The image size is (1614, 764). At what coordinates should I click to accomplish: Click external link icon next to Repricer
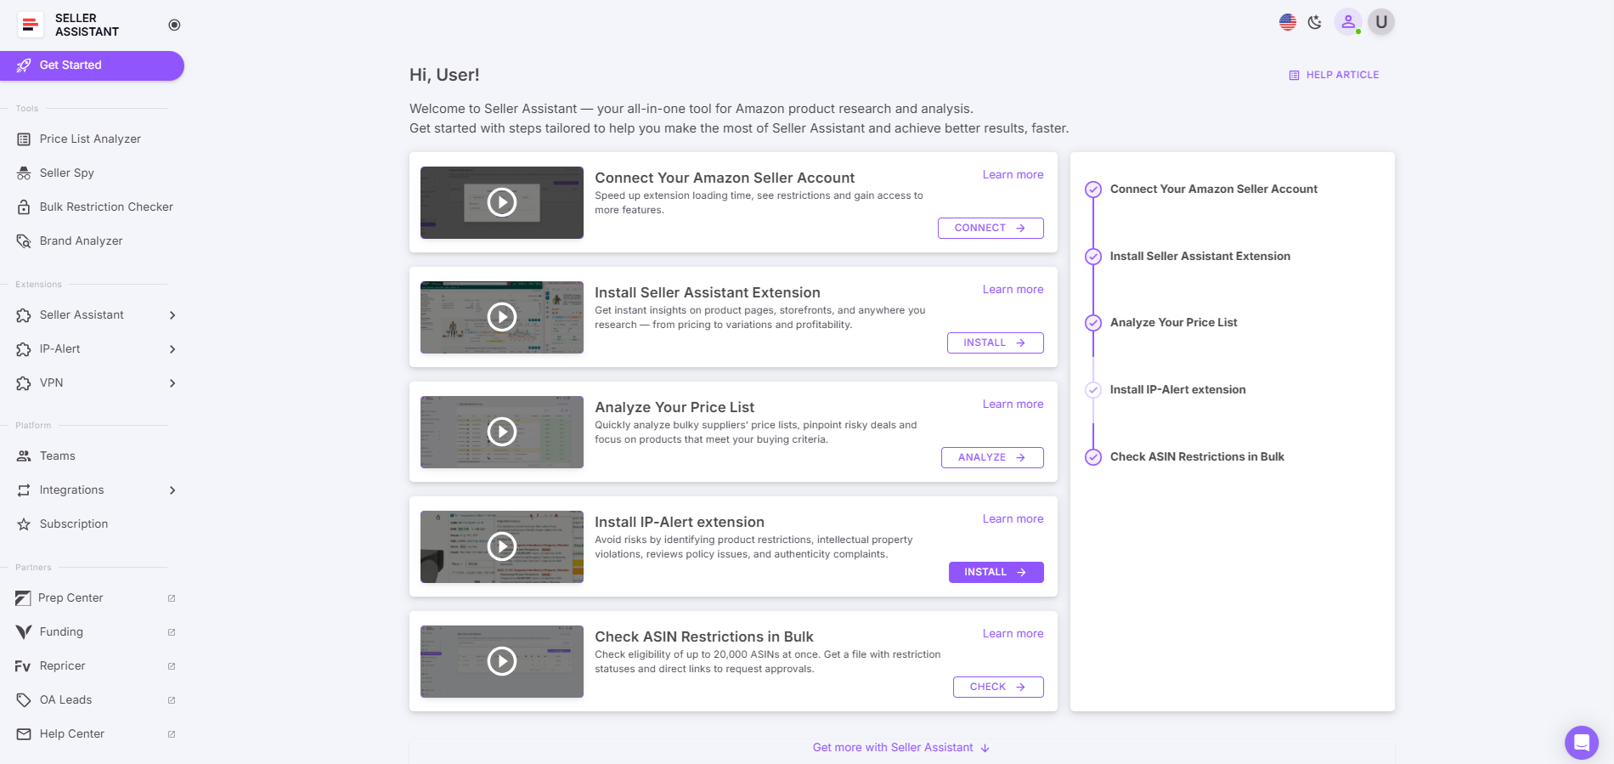[x=172, y=666]
